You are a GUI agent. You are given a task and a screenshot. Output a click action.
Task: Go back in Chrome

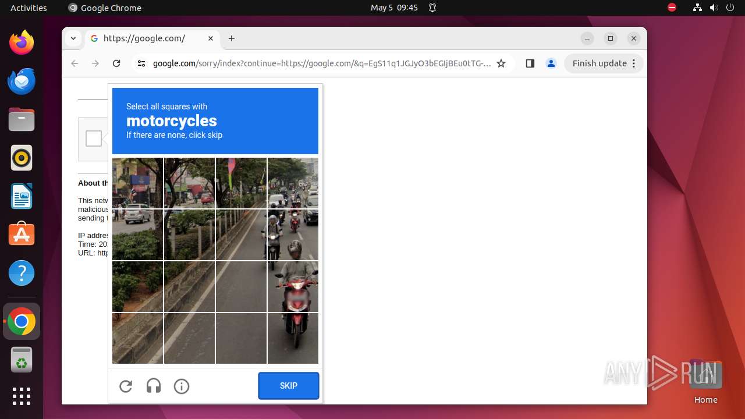(x=74, y=63)
